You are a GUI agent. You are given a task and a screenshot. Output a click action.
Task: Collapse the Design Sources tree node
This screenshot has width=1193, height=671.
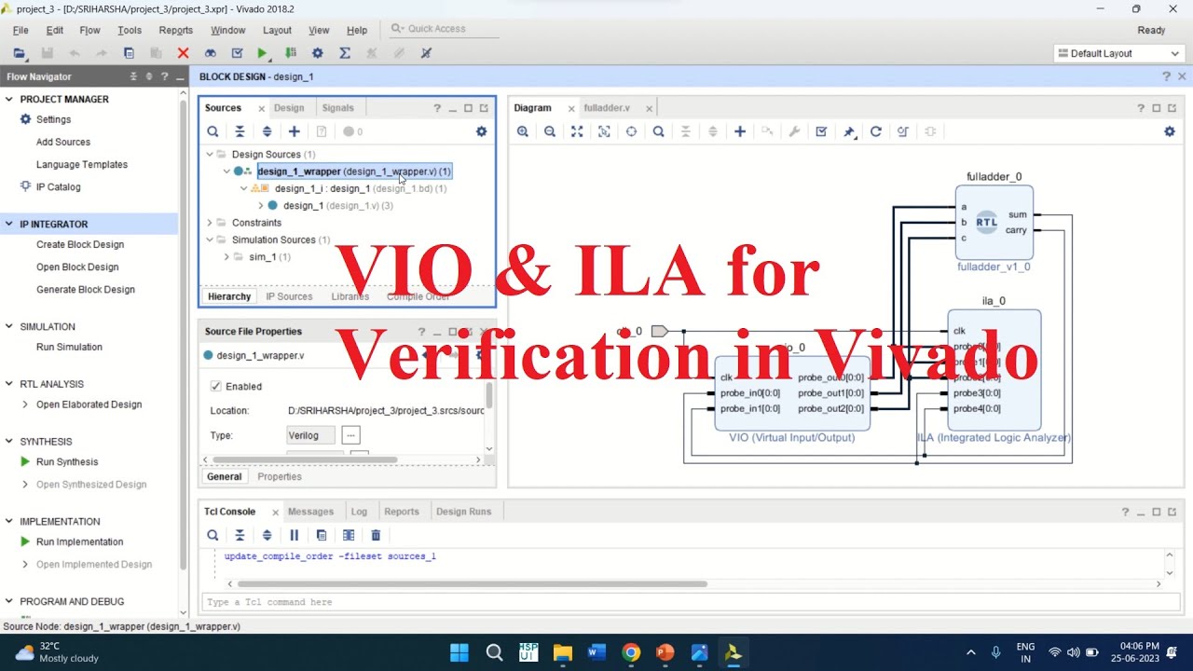[x=210, y=154]
